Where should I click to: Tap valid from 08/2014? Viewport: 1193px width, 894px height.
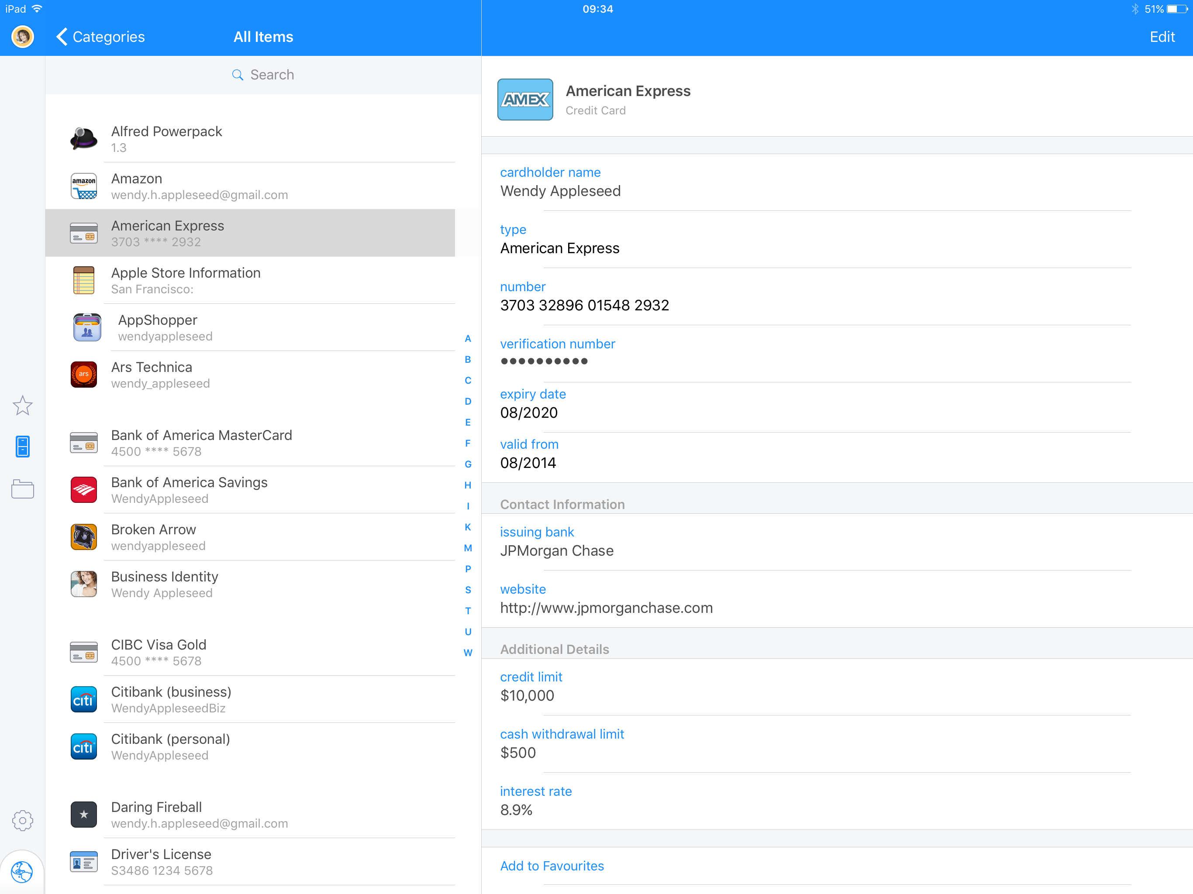(528, 463)
